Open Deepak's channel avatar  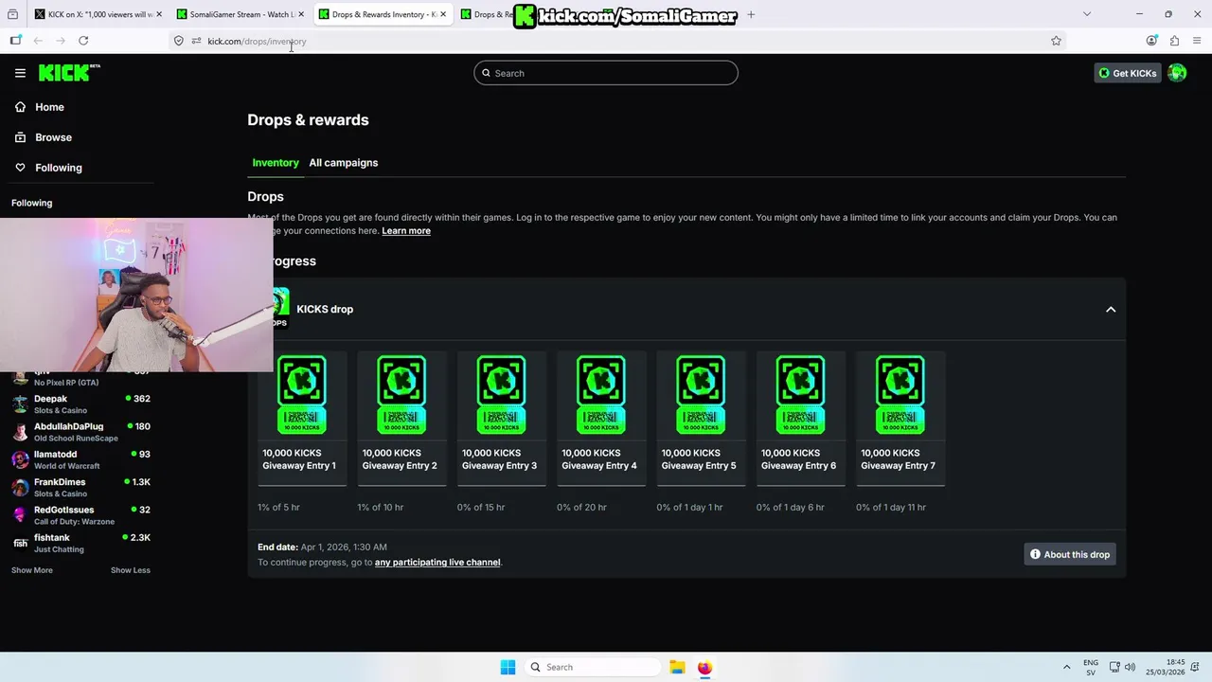click(20, 404)
